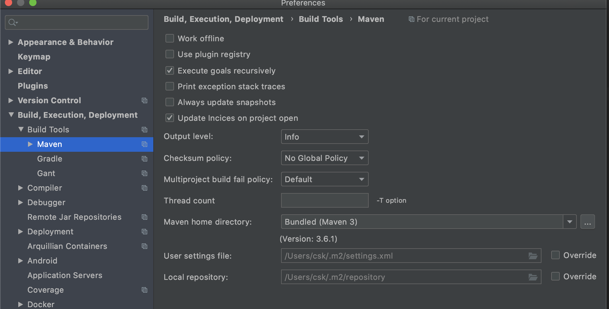
Task: Expand Version Control tree arrow
Action: 11,100
